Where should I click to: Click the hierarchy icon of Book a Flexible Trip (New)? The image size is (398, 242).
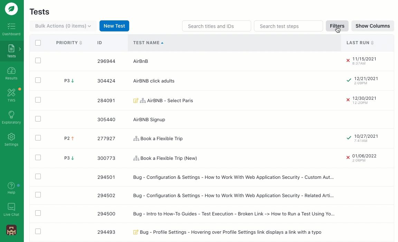point(136,158)
